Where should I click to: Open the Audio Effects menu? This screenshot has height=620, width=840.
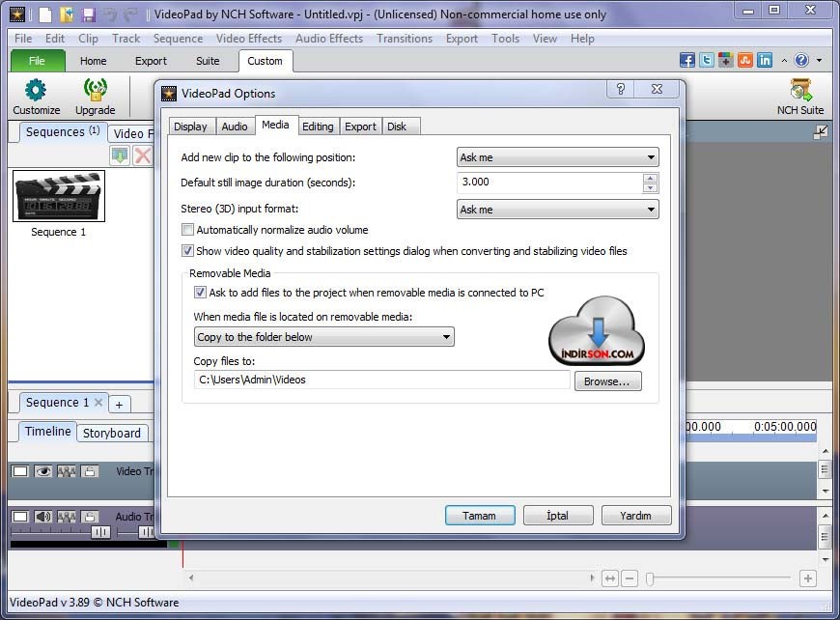329,39
